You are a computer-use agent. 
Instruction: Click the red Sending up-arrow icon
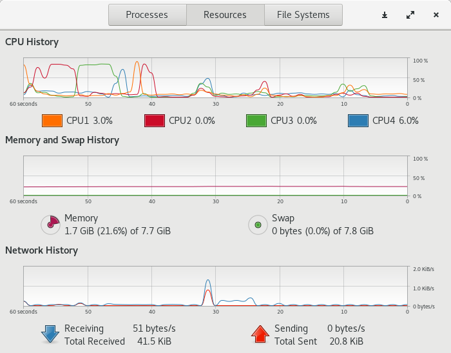coord(260,334)
